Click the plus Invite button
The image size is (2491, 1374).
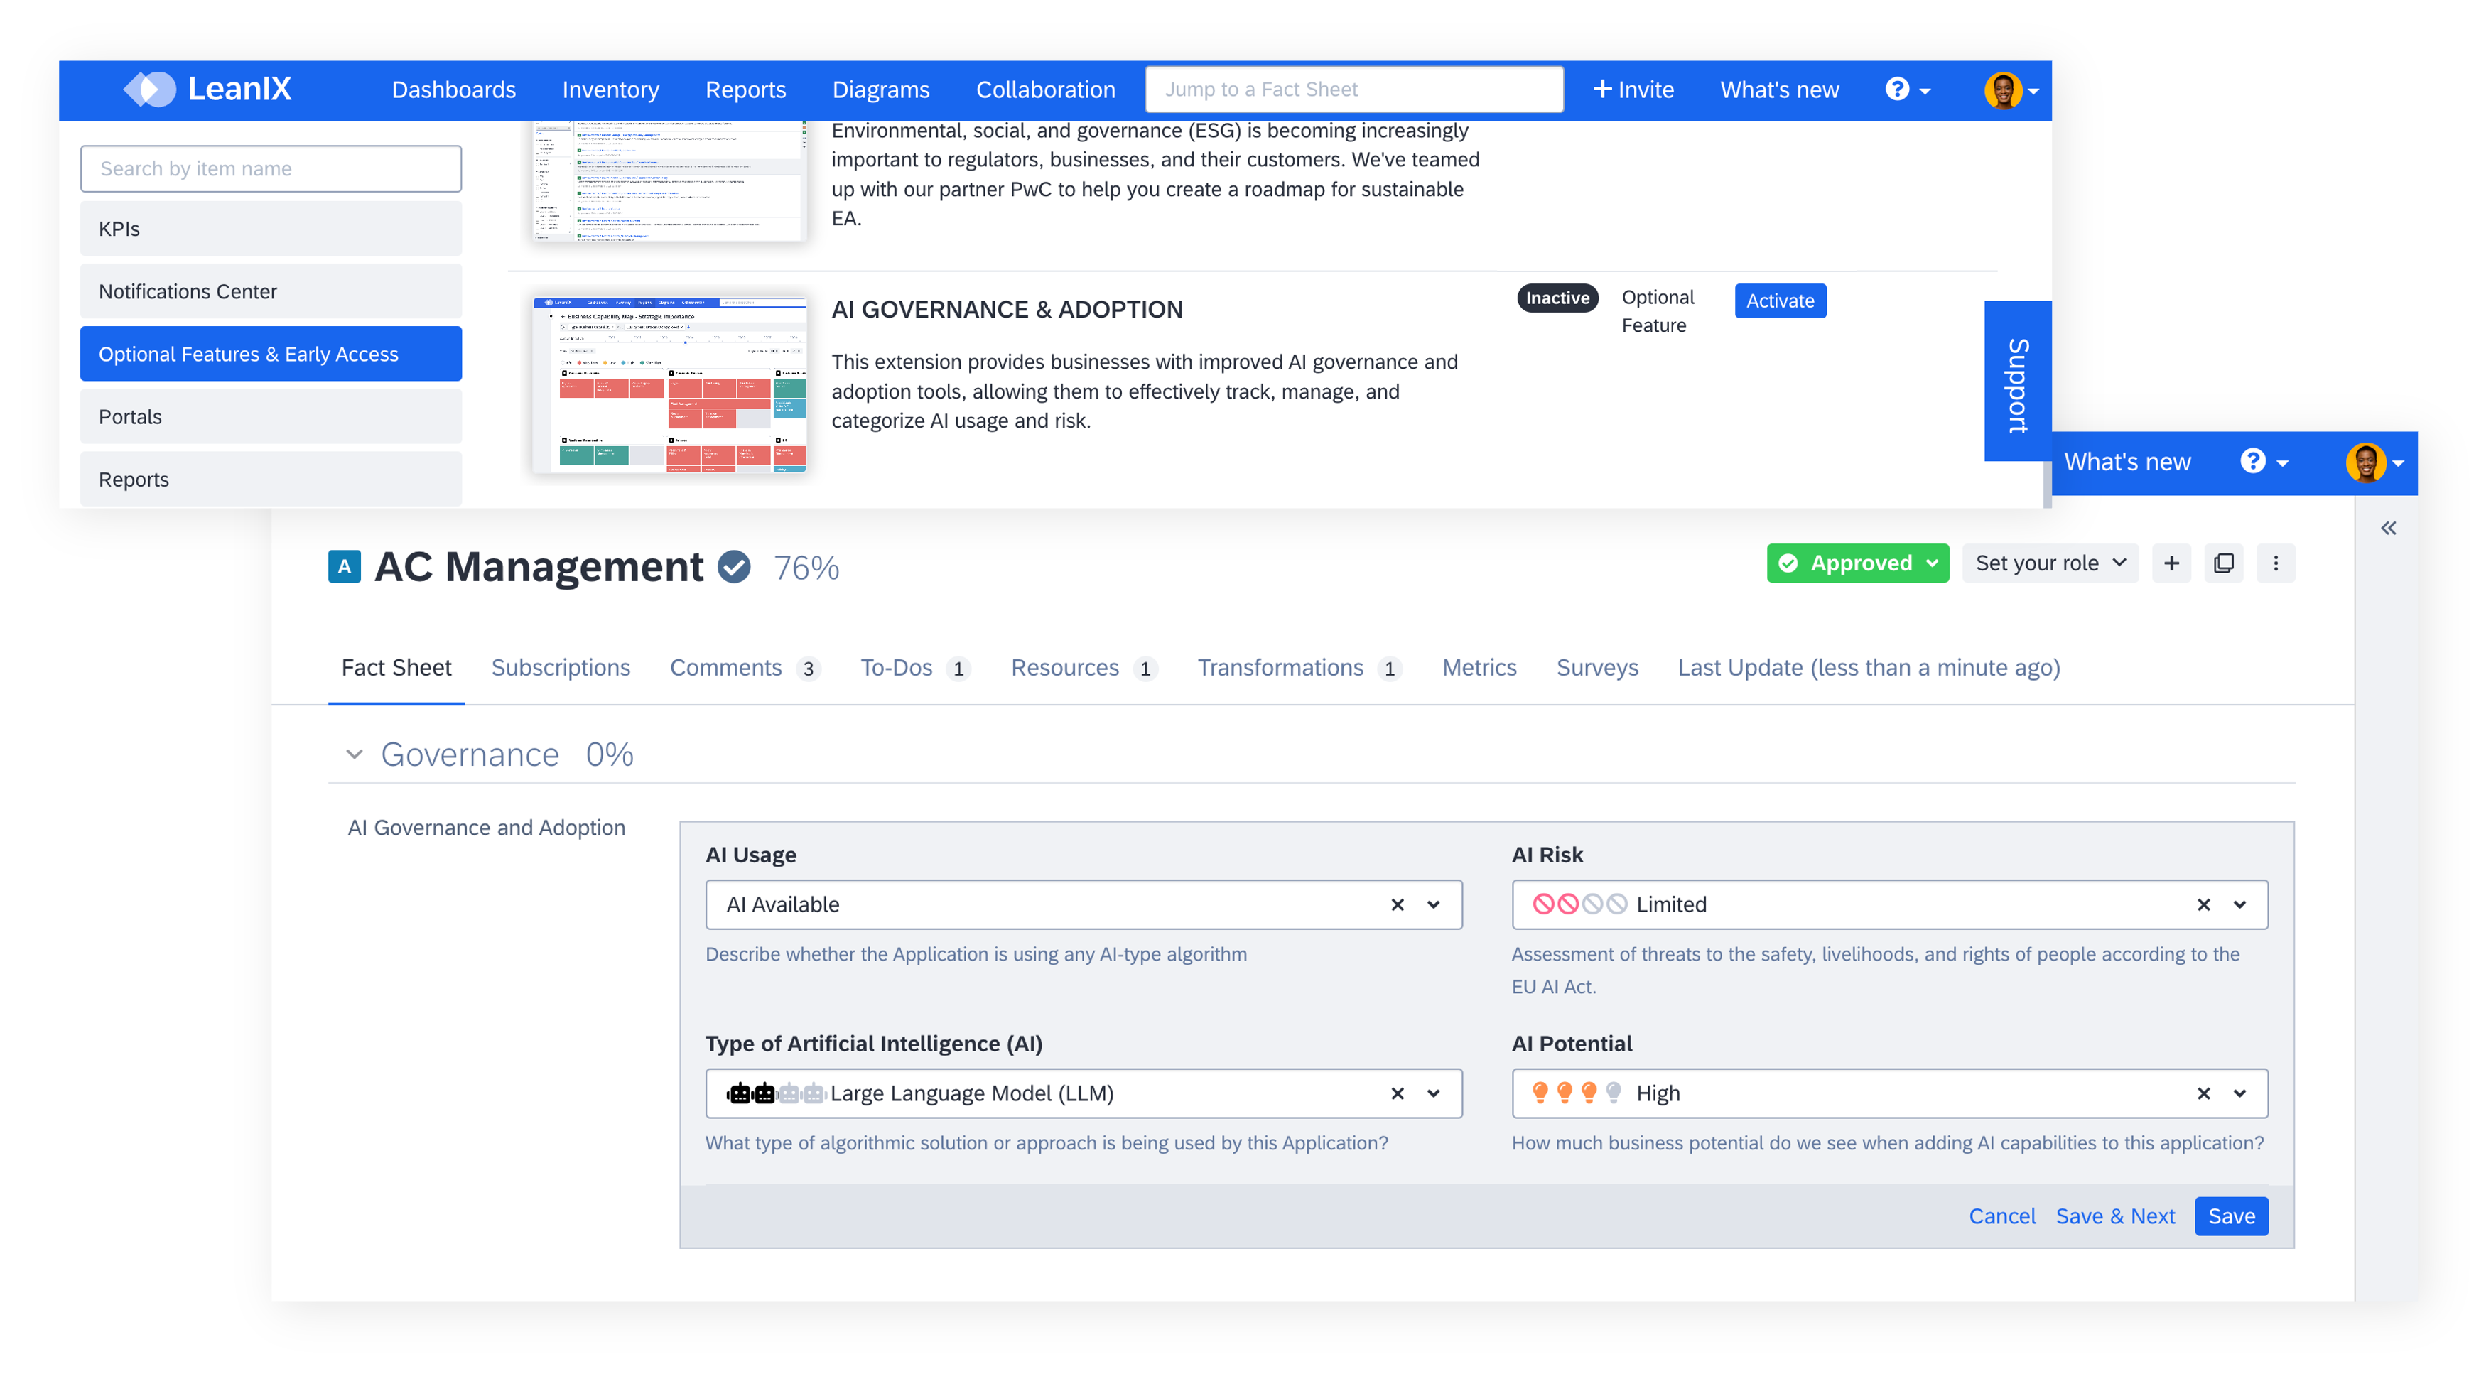coord(1632,90)
